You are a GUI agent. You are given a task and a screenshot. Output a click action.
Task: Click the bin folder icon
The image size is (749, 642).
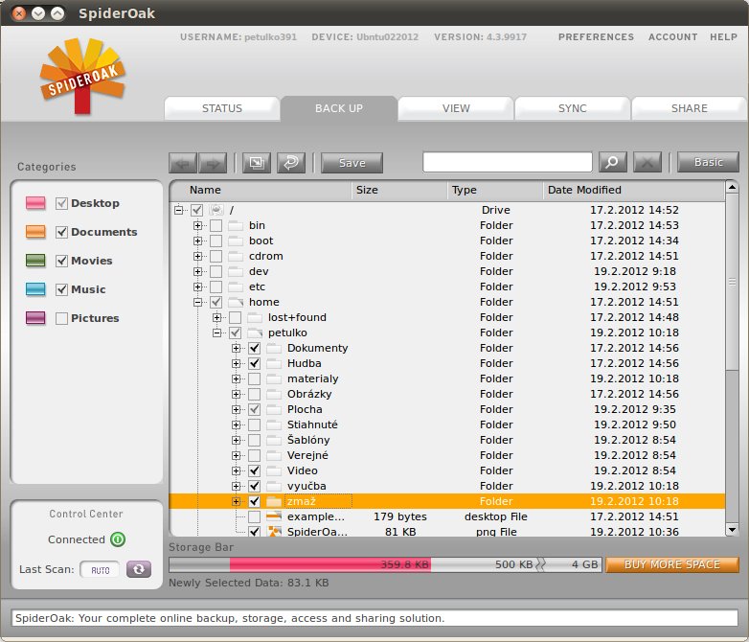(236, 225)
